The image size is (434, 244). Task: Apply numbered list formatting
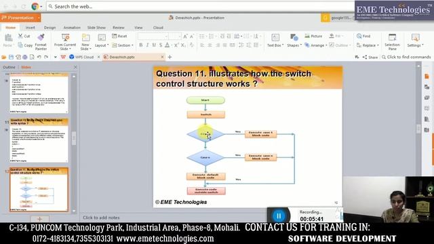click(x=212, y=36)
